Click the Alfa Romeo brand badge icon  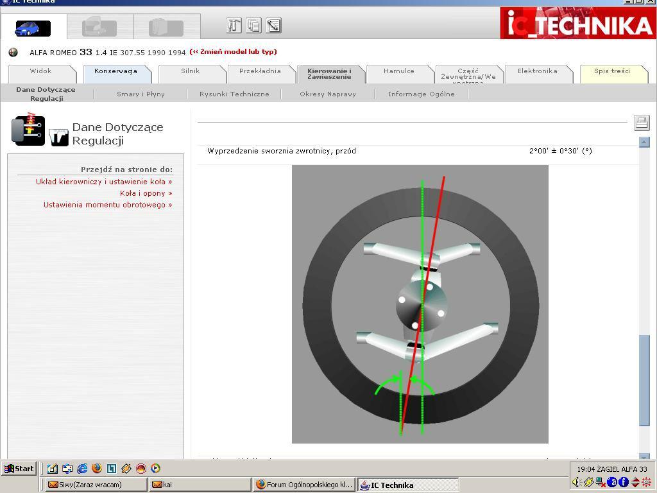pos(13,53)
